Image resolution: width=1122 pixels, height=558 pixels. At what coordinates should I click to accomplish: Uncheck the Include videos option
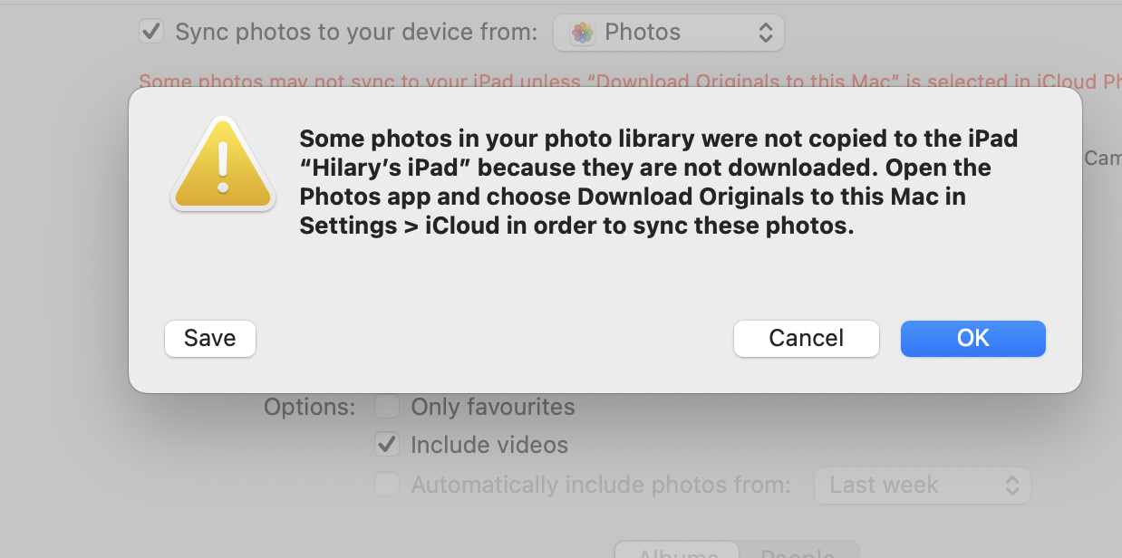387,445
